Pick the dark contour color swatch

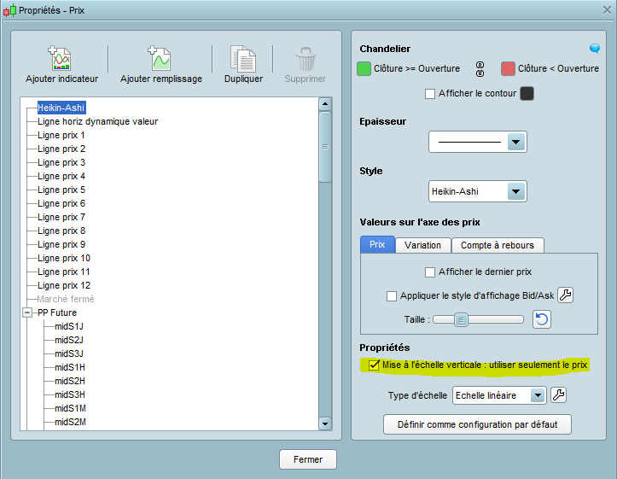click(527, 94)
